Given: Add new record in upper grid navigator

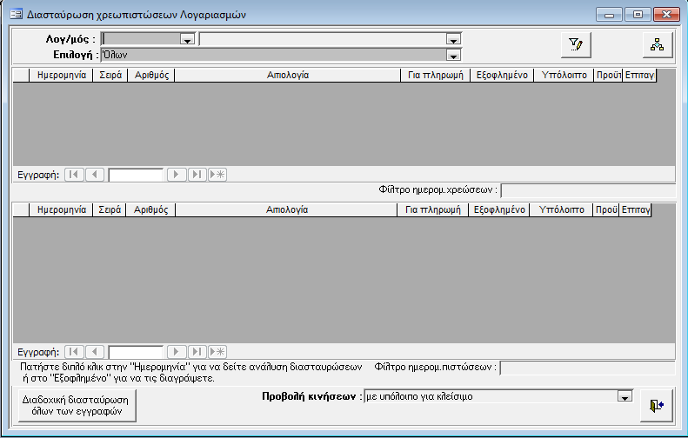Looking at the screenshot, I should 217,175.
